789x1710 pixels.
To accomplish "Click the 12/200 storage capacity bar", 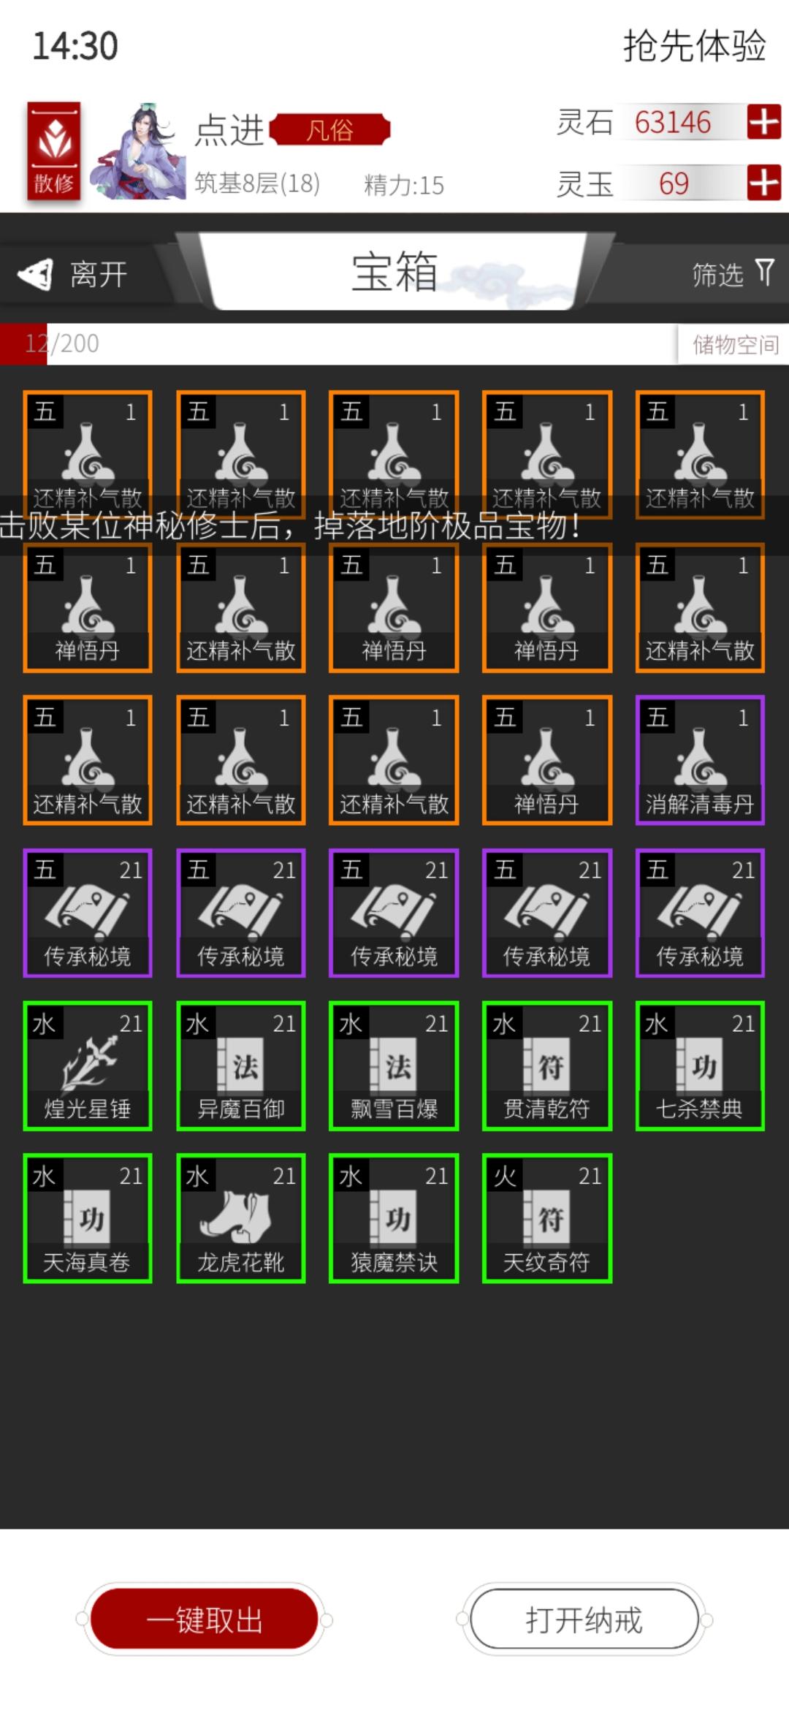I will (339, 344).
